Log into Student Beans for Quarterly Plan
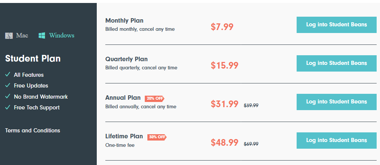Image resolution: width=380 pixels, height=165 pixels. [336, 63]
